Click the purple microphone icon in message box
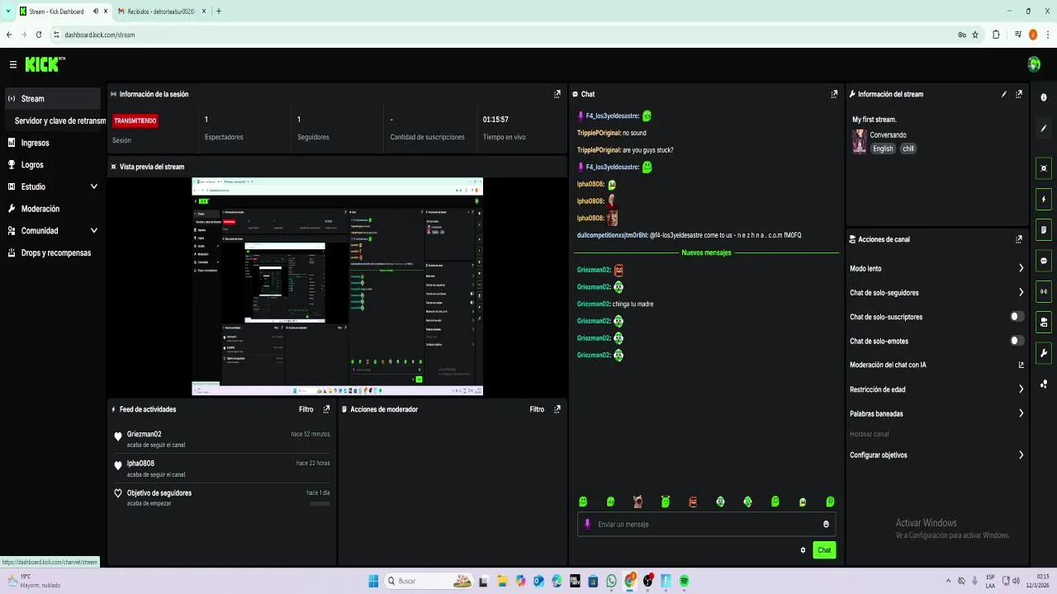The width and height of the screenshot is (1057, 594). pos(587,524)
